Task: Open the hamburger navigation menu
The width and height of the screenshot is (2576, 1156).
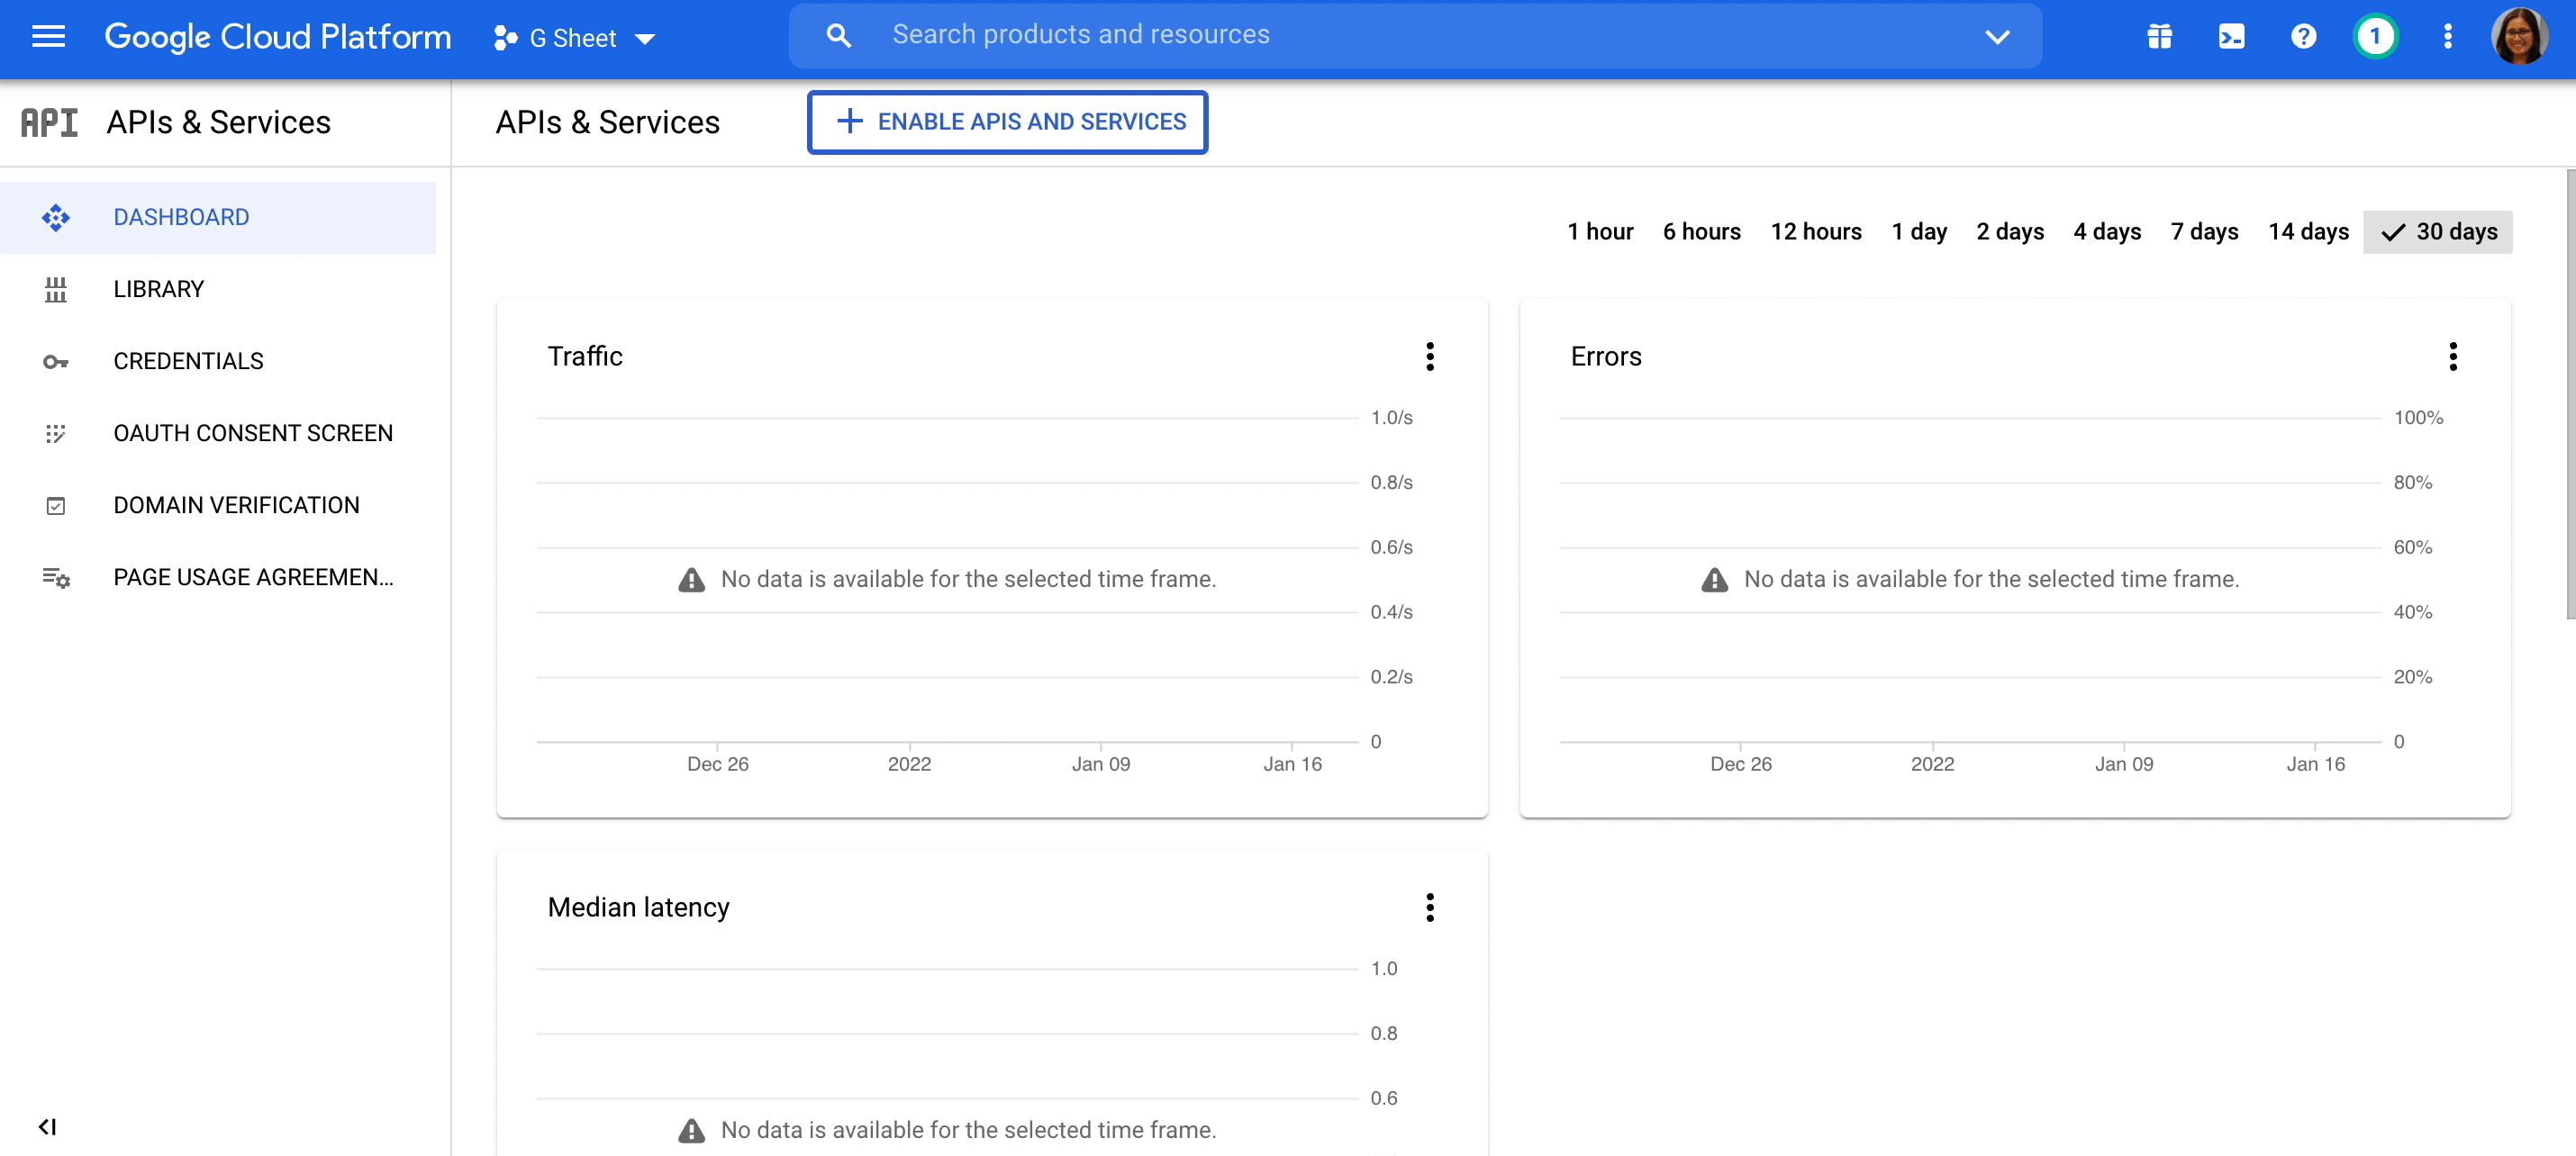Action: pos(48,37)
